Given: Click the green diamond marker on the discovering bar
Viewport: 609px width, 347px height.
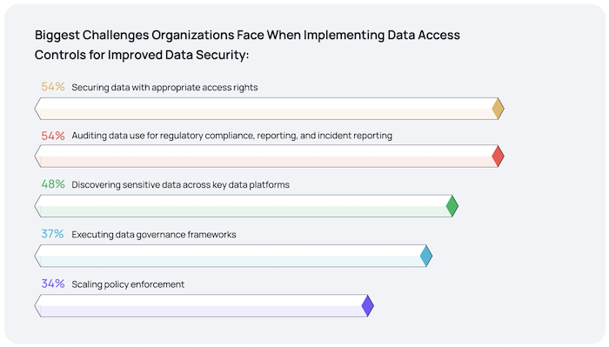Looking at the screenshot, I should click(x=452, y=206).
